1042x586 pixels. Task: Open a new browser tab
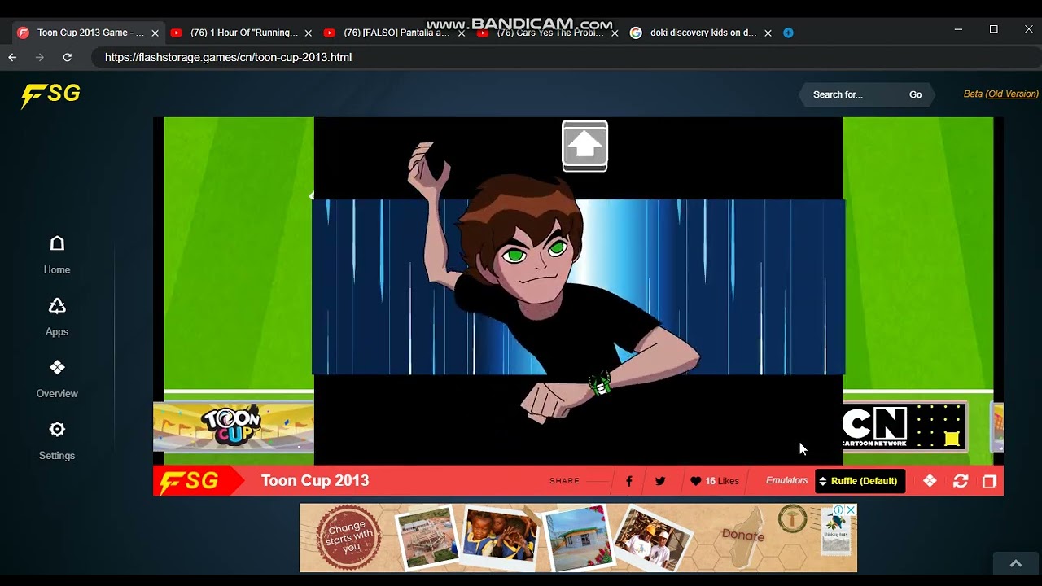[x=788, y=33]
